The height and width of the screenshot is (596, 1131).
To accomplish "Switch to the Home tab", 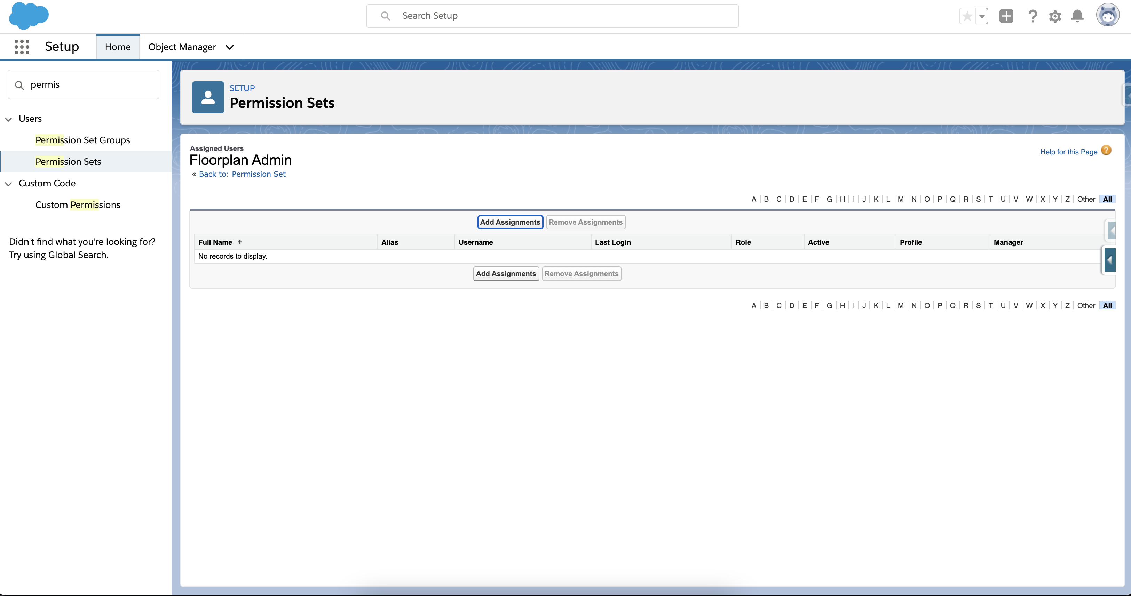I will pos(117,46).
